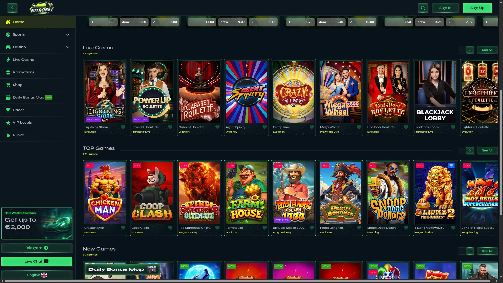
Task: Open the Telegram link button
Action: pos(37,248)
